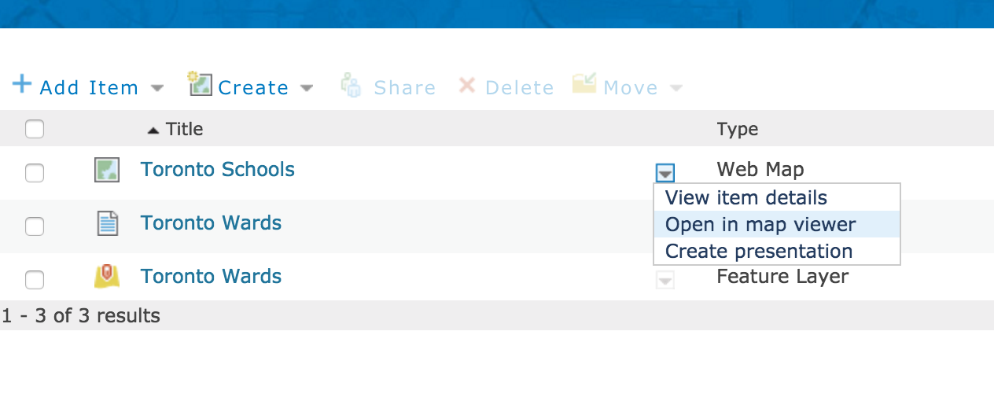Click the Share button label
Image resolution: width=994 pixels, height=401 pixels.
pyautogui.click(x=405, y=87)
